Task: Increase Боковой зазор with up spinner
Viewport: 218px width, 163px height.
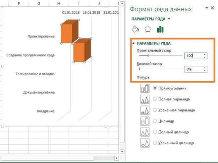Action: (205, 68)
